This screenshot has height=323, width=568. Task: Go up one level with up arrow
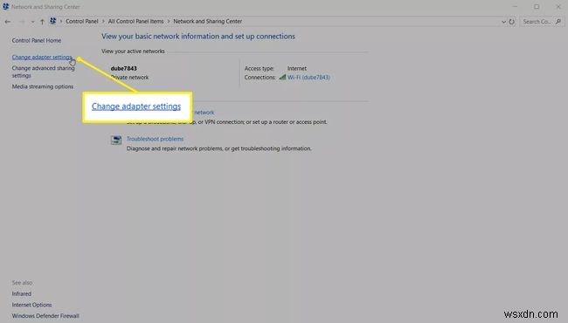click(42, 22)
